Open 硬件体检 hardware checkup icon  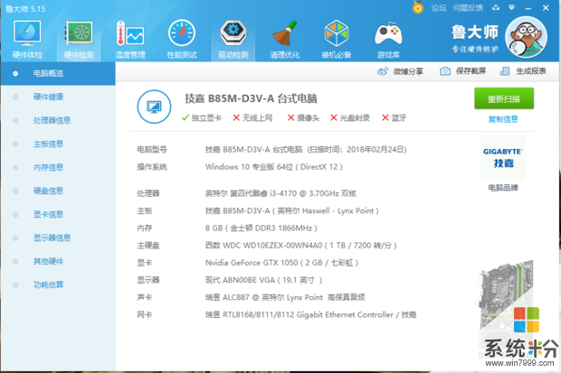pyautogui.click(x=27, y=40)
